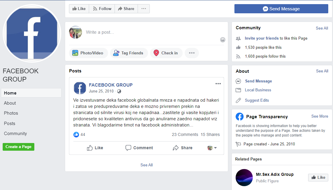Click Share under the post
333x190 pixels.
183,148
